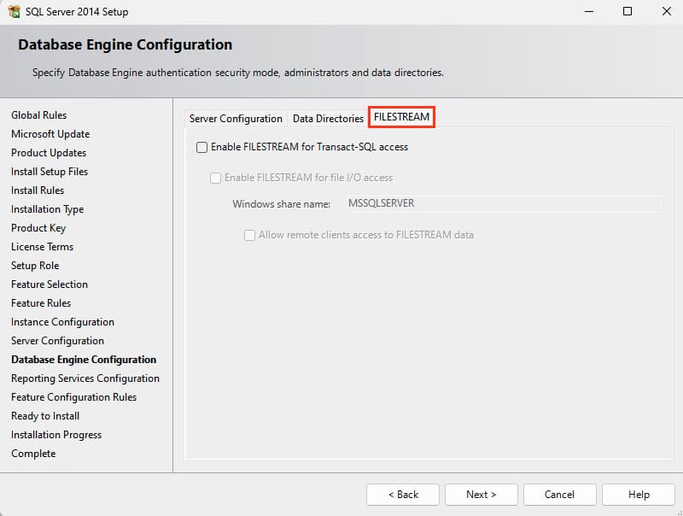Viewport: 683px width, 516px height.
Task: Go back with the Back button
Action: tap(403, 495)
